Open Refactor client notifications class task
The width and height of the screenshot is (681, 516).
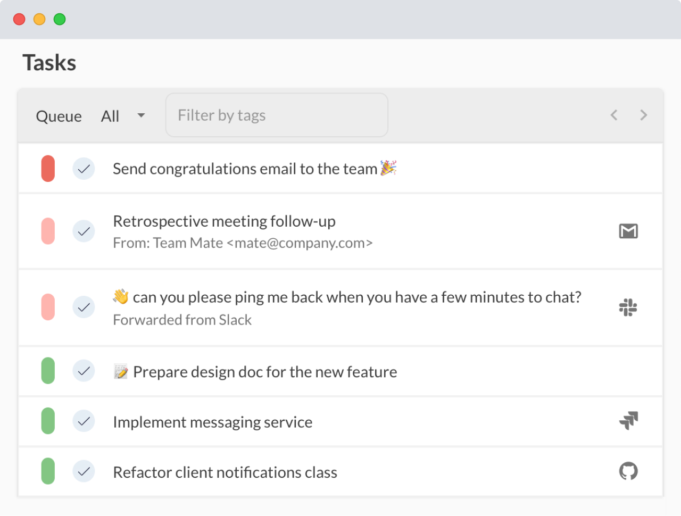click(225, 472)
